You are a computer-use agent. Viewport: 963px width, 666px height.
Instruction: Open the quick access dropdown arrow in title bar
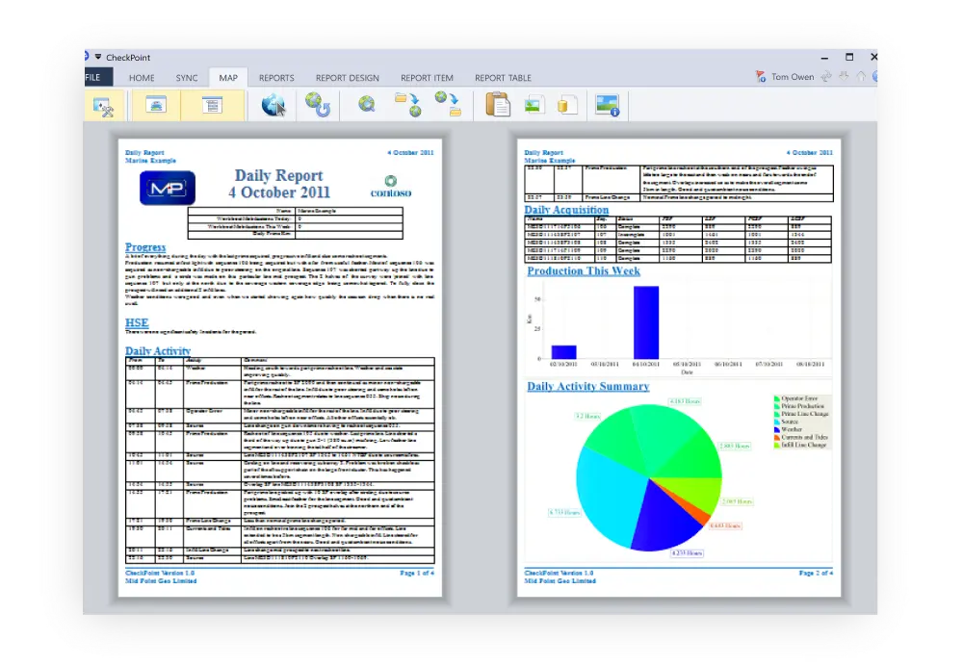pos(98,57)
